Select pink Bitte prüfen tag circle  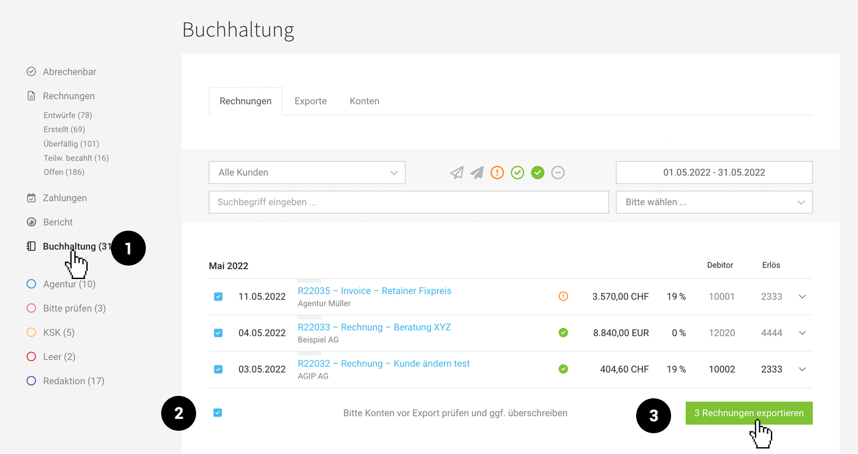pyautogui.click(x=31, y=308)
